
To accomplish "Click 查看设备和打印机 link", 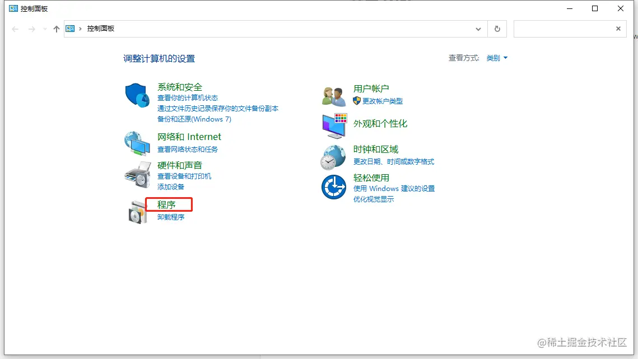I will pyautogui.click(x=184, y=176).
